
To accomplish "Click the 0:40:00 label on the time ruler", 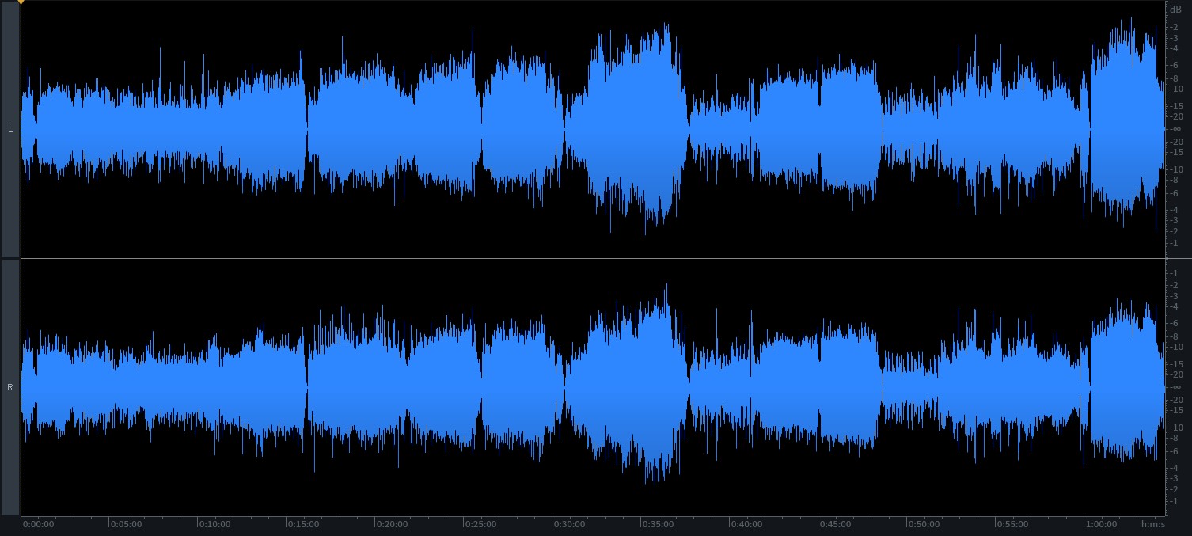I will (746, 524).
